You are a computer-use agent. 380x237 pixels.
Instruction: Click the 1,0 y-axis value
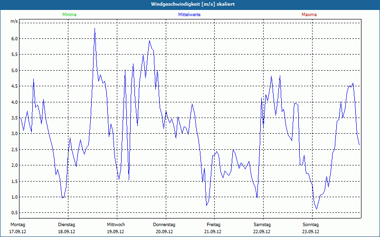coord(14,197)
